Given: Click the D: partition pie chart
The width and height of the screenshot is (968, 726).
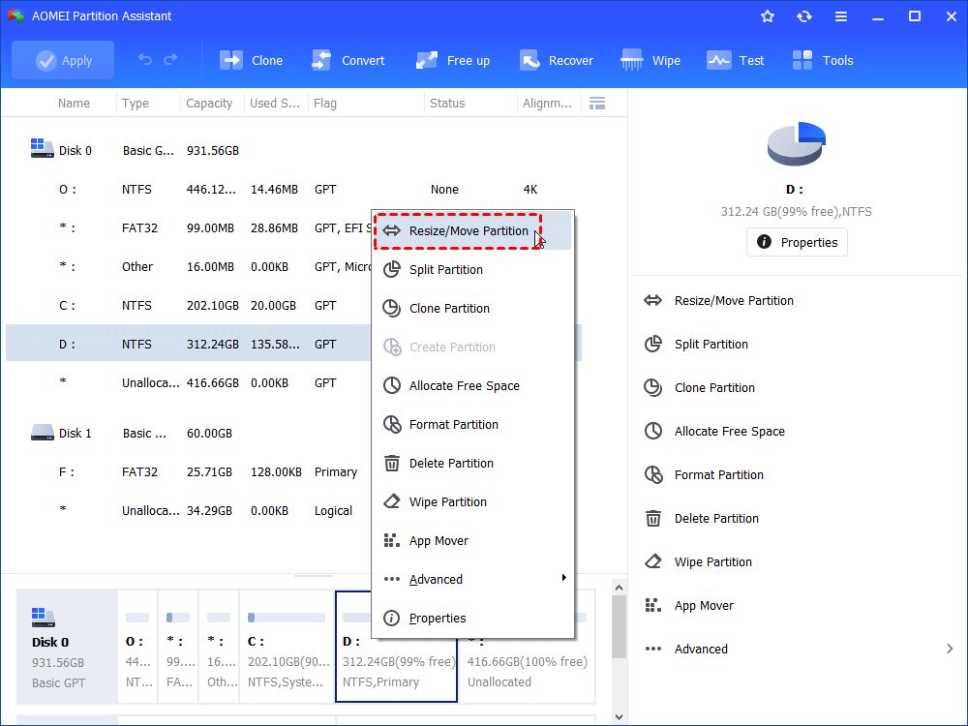Looking at the screenshot, I should click(x=796, y=143).
